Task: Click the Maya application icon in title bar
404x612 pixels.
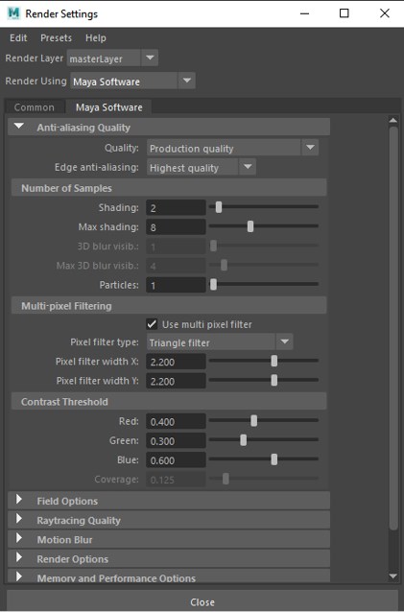Action: pyautogui.click(x=13, y=13)
